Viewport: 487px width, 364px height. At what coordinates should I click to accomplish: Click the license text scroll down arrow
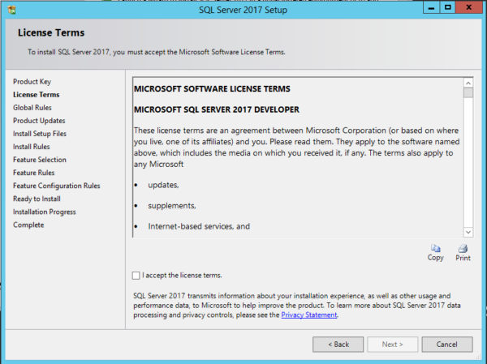(468, 232)
